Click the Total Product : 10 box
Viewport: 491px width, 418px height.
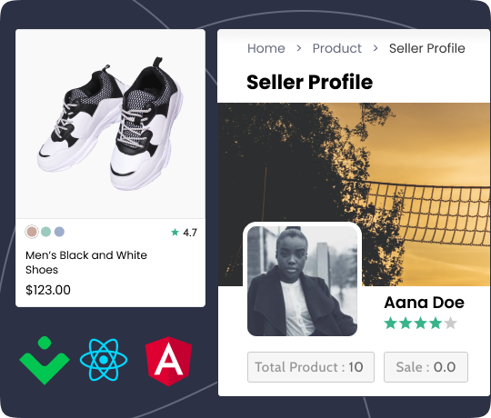pyautogui.click(x=311, y=367)
